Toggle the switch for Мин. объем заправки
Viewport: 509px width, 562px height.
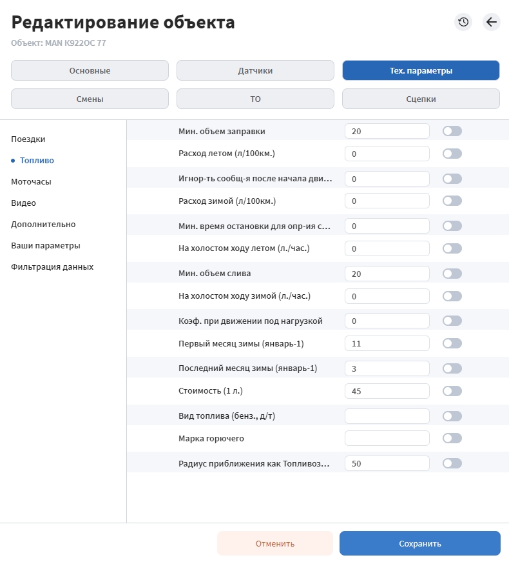[452, 131]
